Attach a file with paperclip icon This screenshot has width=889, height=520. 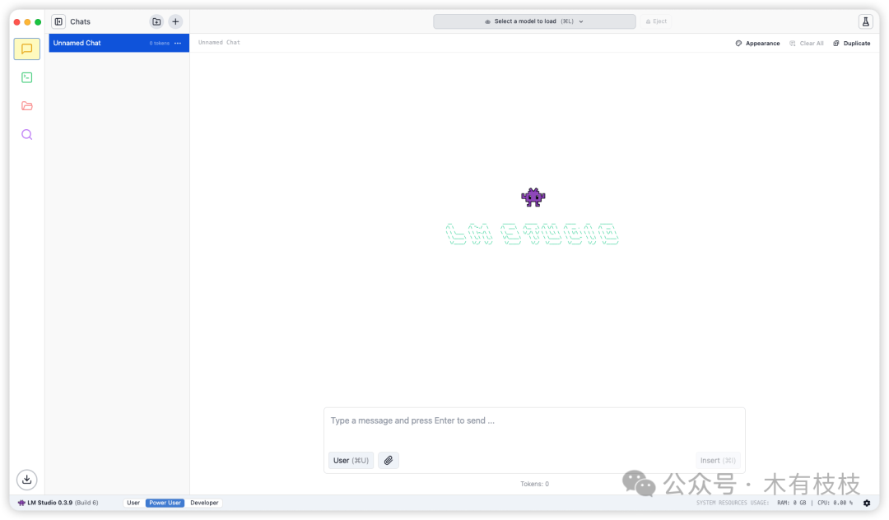[x=389, y=461]
